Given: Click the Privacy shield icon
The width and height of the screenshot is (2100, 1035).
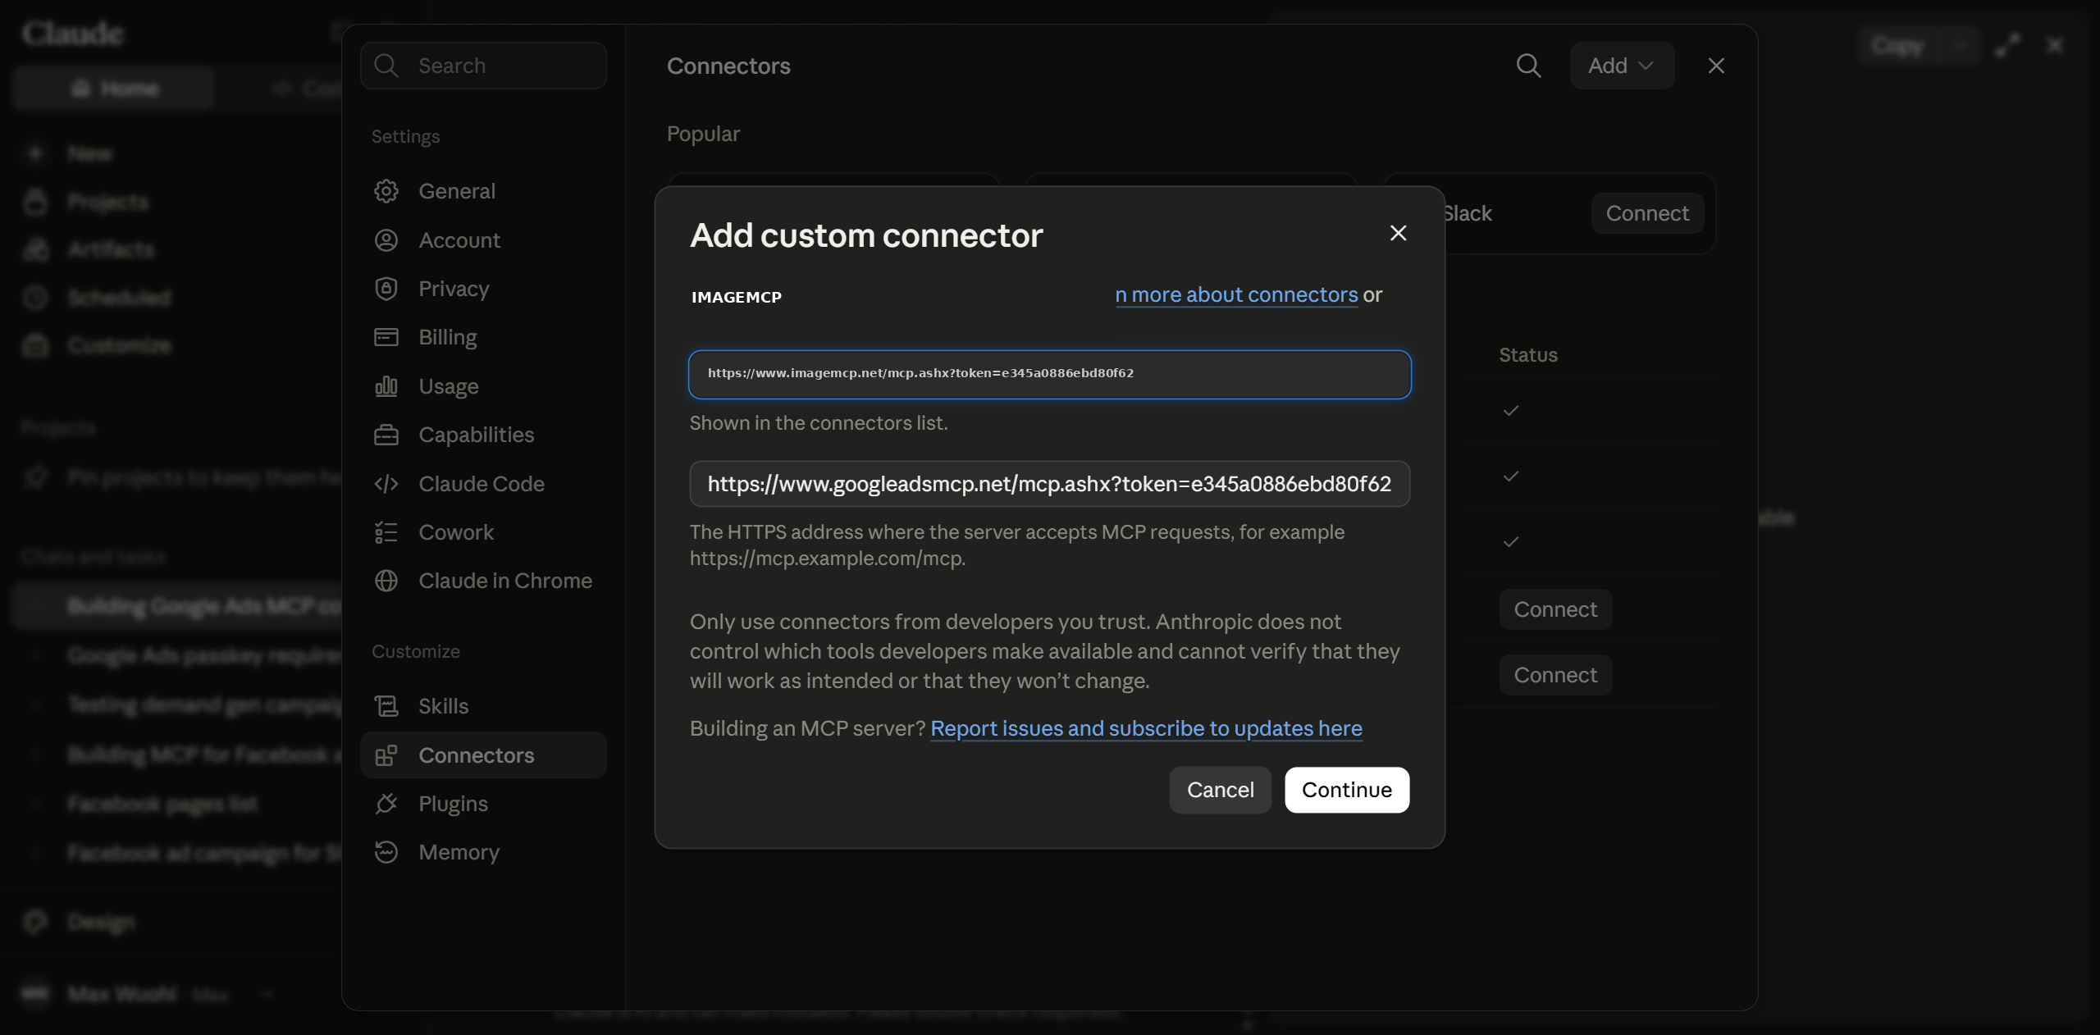Looking at the screenshot, I should point(386,289).
